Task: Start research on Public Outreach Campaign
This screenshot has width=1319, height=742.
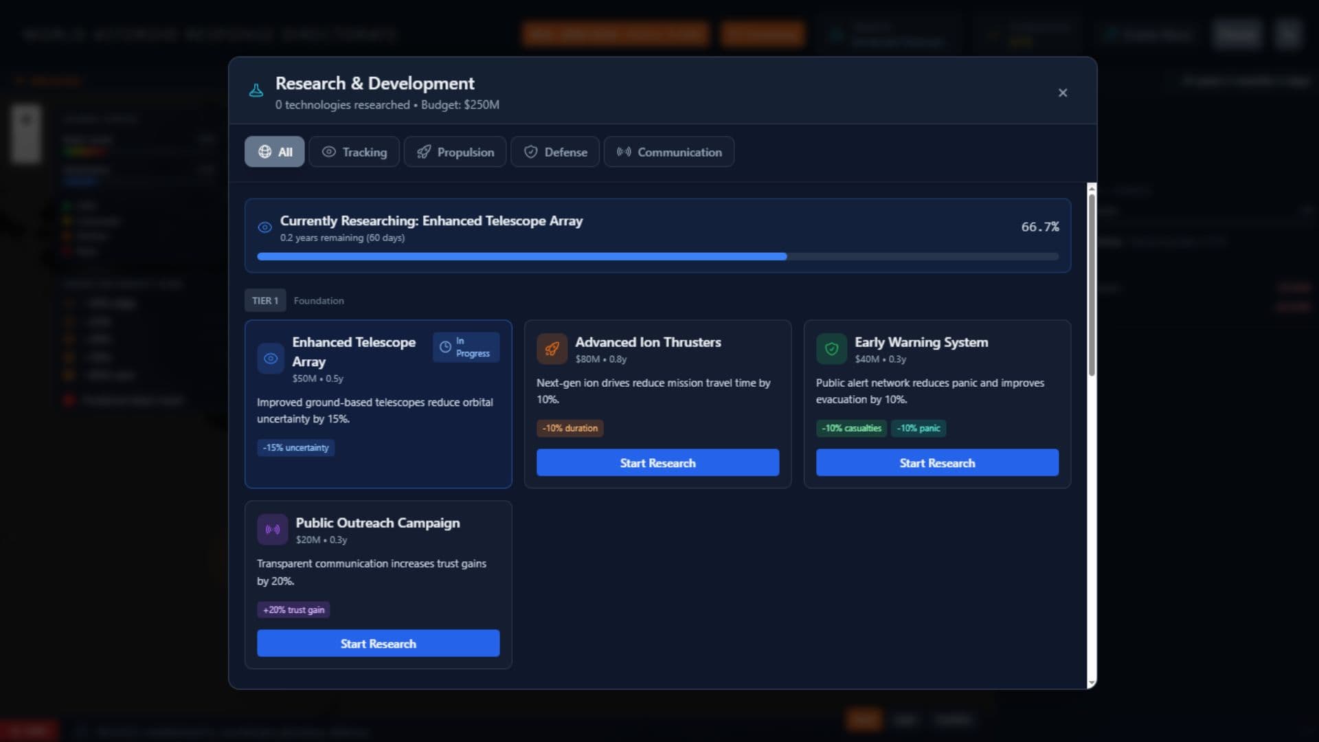Action: coord(378,644)
